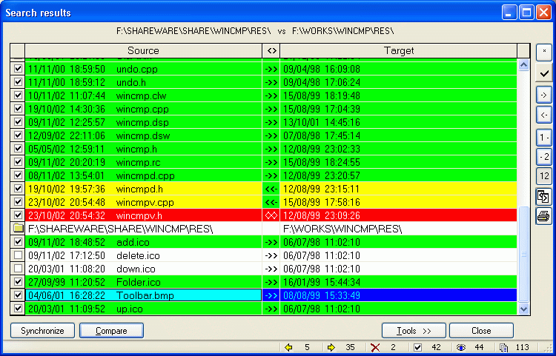
Task: Uncheck the Toolbar.bmp checkbox
Action: tap(18, 295)
